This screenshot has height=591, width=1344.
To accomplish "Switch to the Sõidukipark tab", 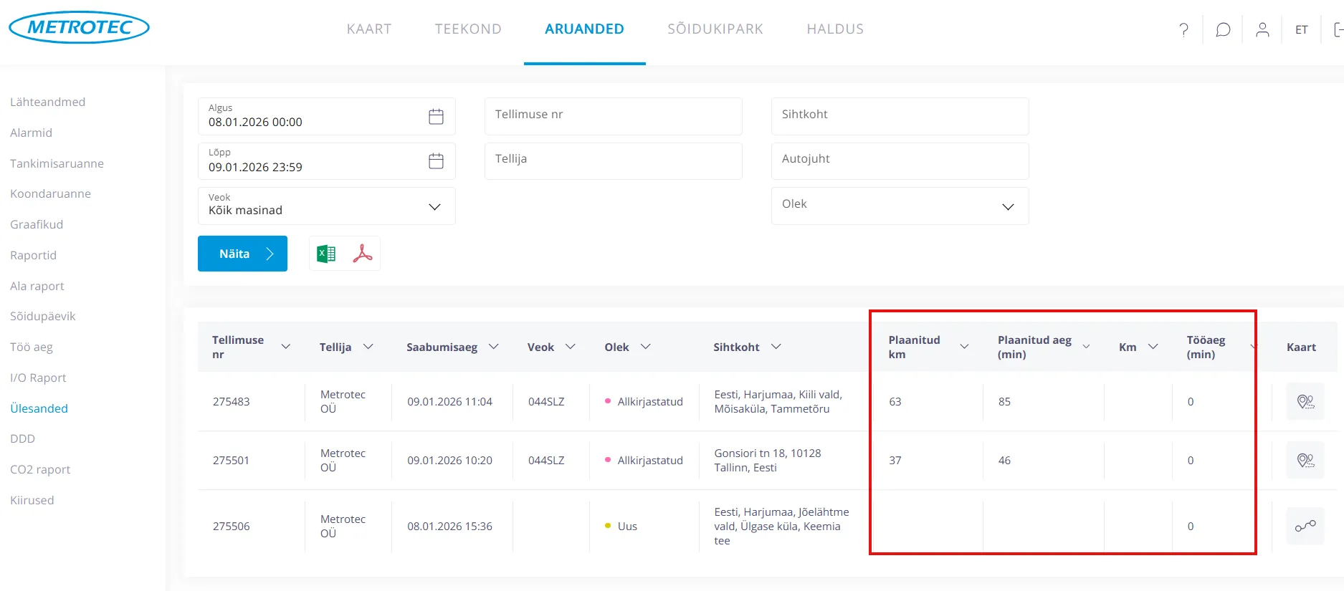I will [715, 29].
